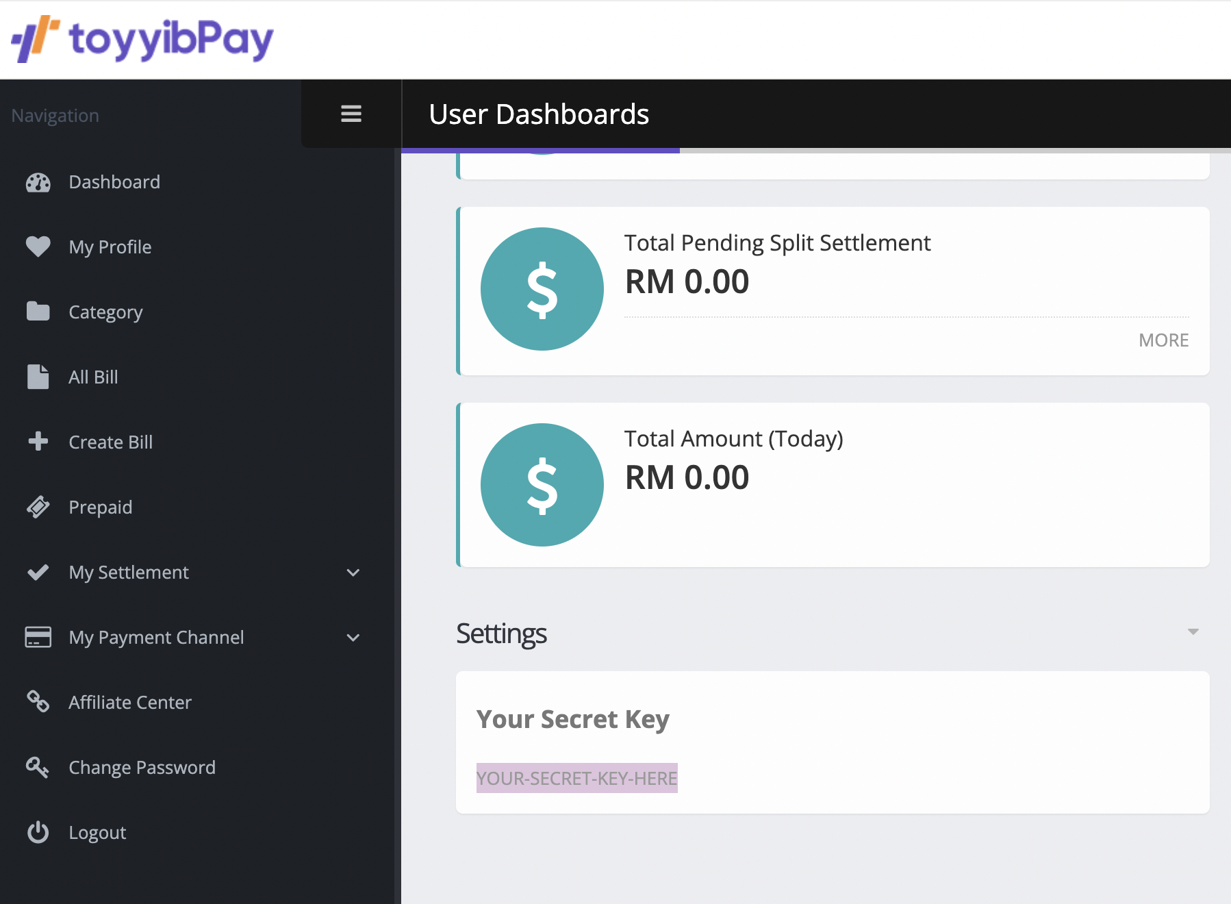Click the heart icon beside My Profile
The height and width of the screenshot is (904, 1231).
click(38, 247)
